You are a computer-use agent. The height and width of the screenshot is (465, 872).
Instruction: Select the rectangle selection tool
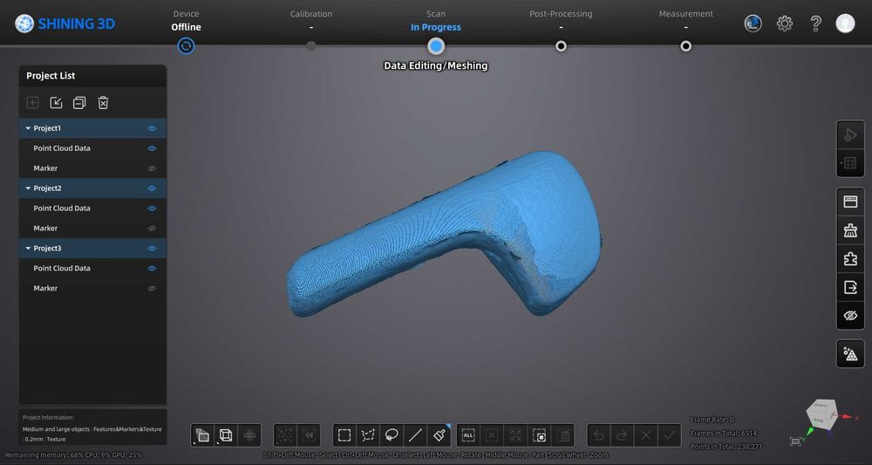(344, 435)
